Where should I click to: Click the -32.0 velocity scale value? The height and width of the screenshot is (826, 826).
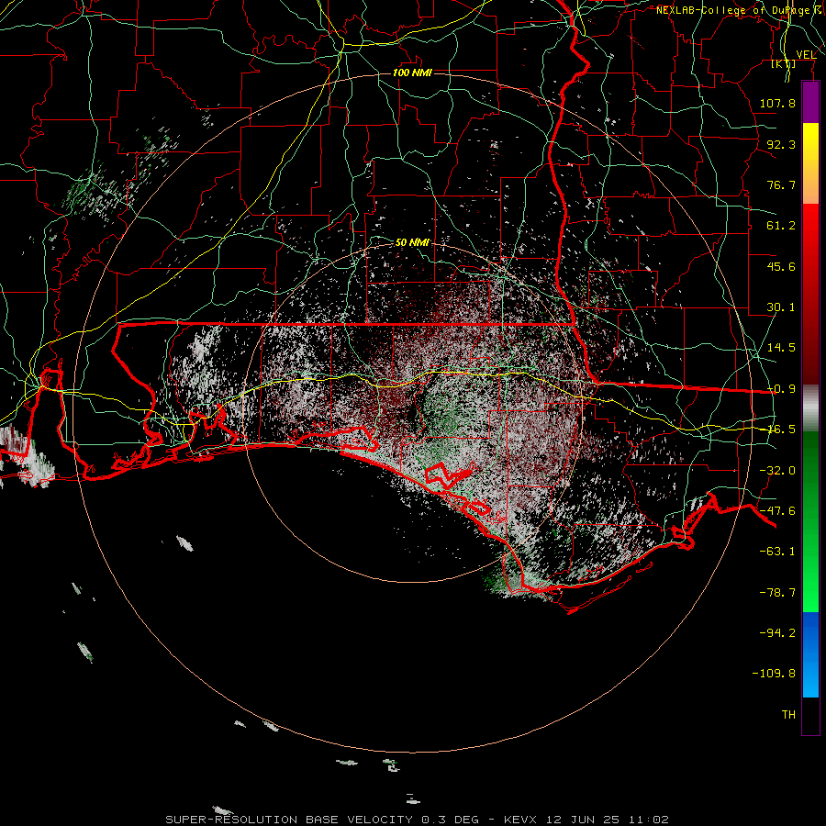click(x=777, y=471)
